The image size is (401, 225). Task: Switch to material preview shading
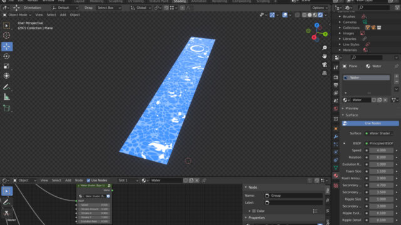tap(315, 15)
